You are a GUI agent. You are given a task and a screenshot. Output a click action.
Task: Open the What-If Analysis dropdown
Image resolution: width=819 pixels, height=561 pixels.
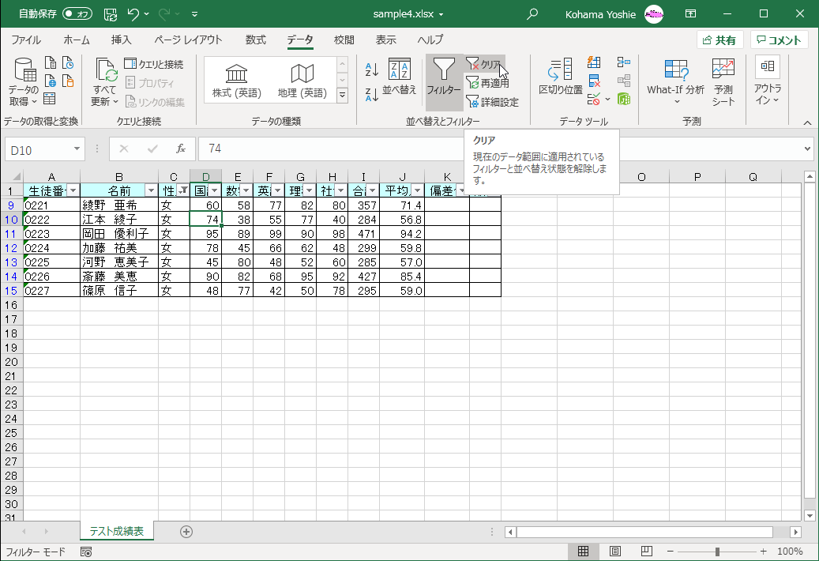coord(675,90)
